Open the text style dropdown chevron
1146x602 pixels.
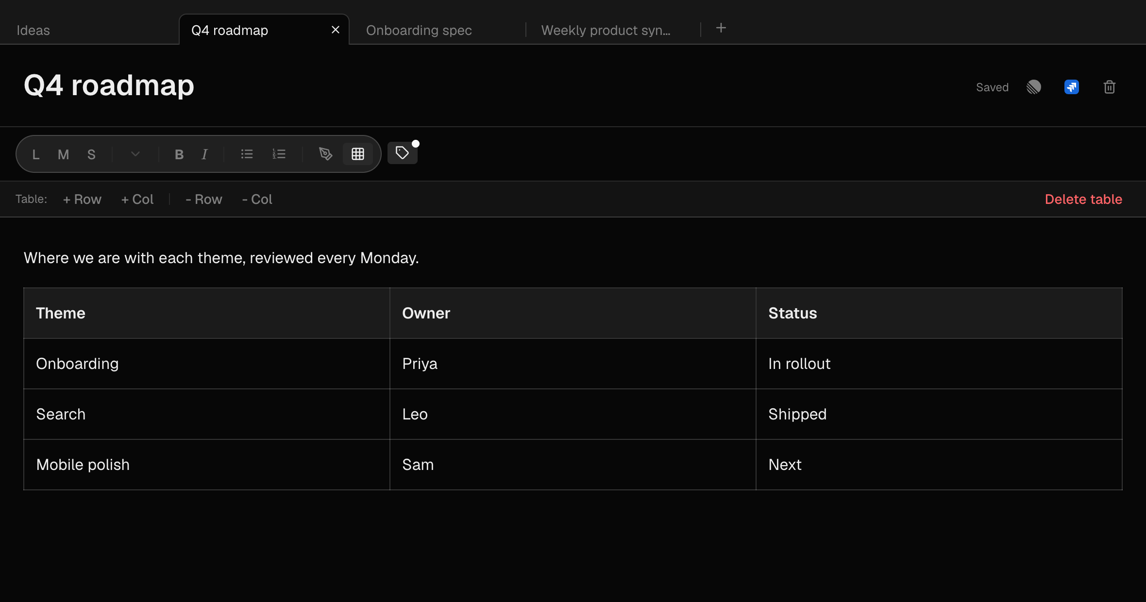[135, 154]
